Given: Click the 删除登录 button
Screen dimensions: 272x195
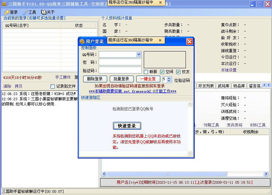Looking at the screenshot, I should 95,79.
